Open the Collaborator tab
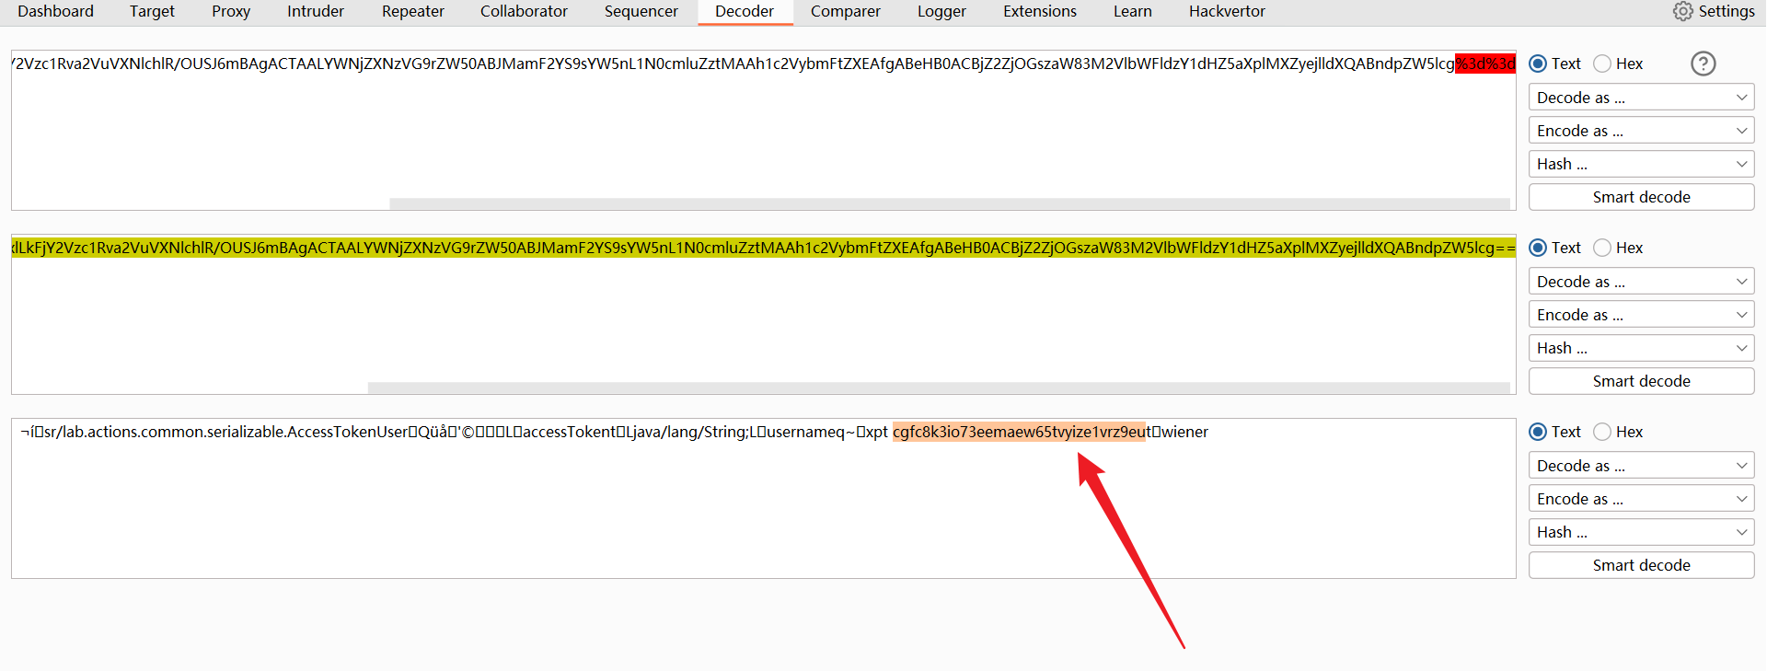 pos(524,11)
